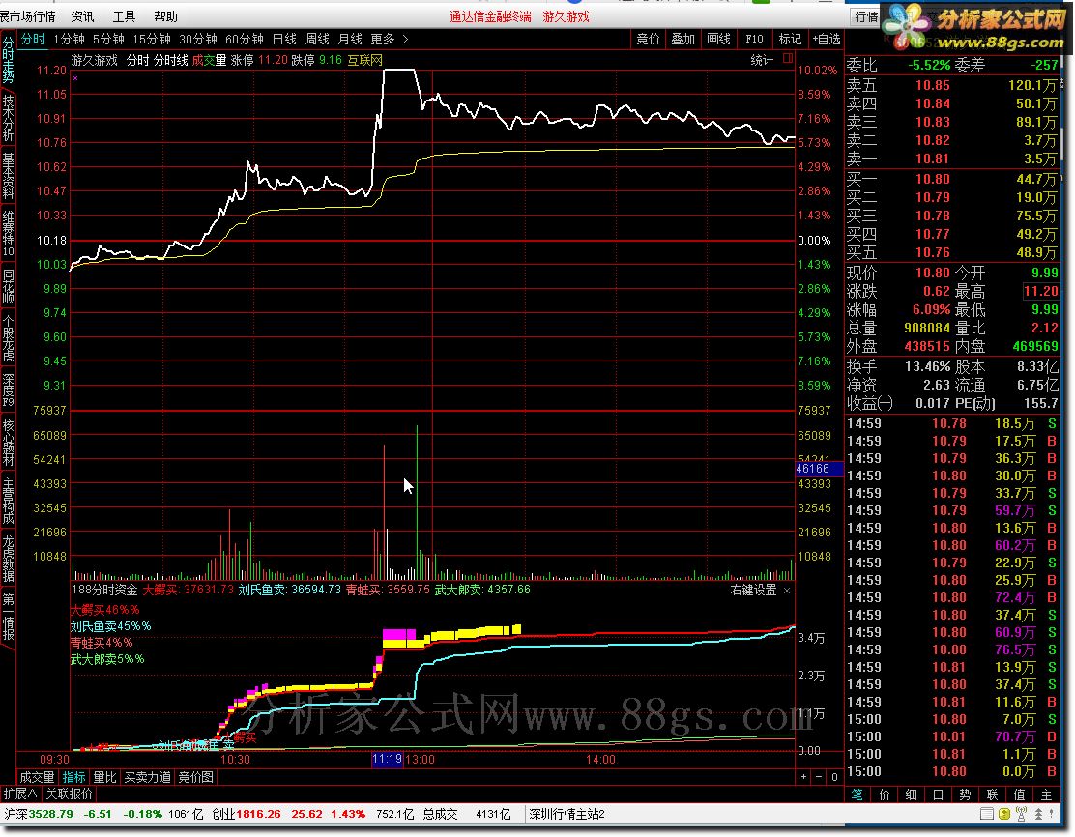The width and height of the screenshot is (1075, 837).
Task: Click the antenna signal icon in status bar
Action: (x=1021, y=814)
